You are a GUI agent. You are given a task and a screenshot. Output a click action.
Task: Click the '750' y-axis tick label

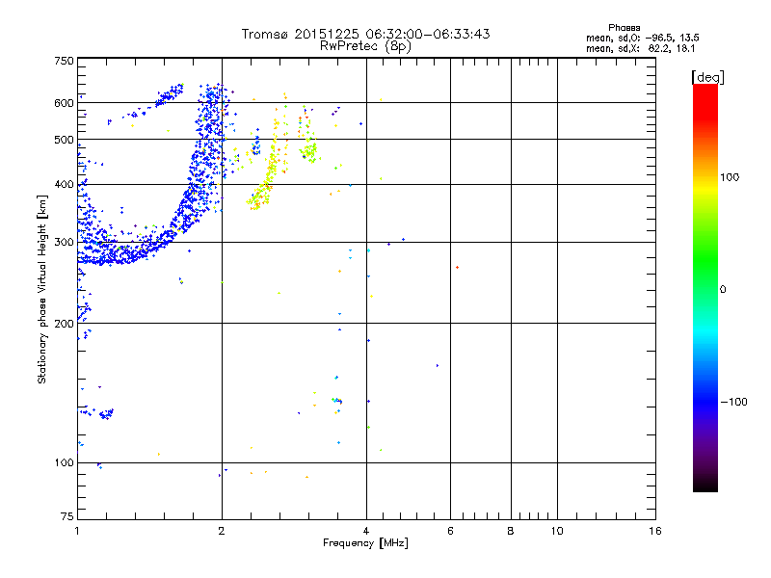tap(64, 61)
